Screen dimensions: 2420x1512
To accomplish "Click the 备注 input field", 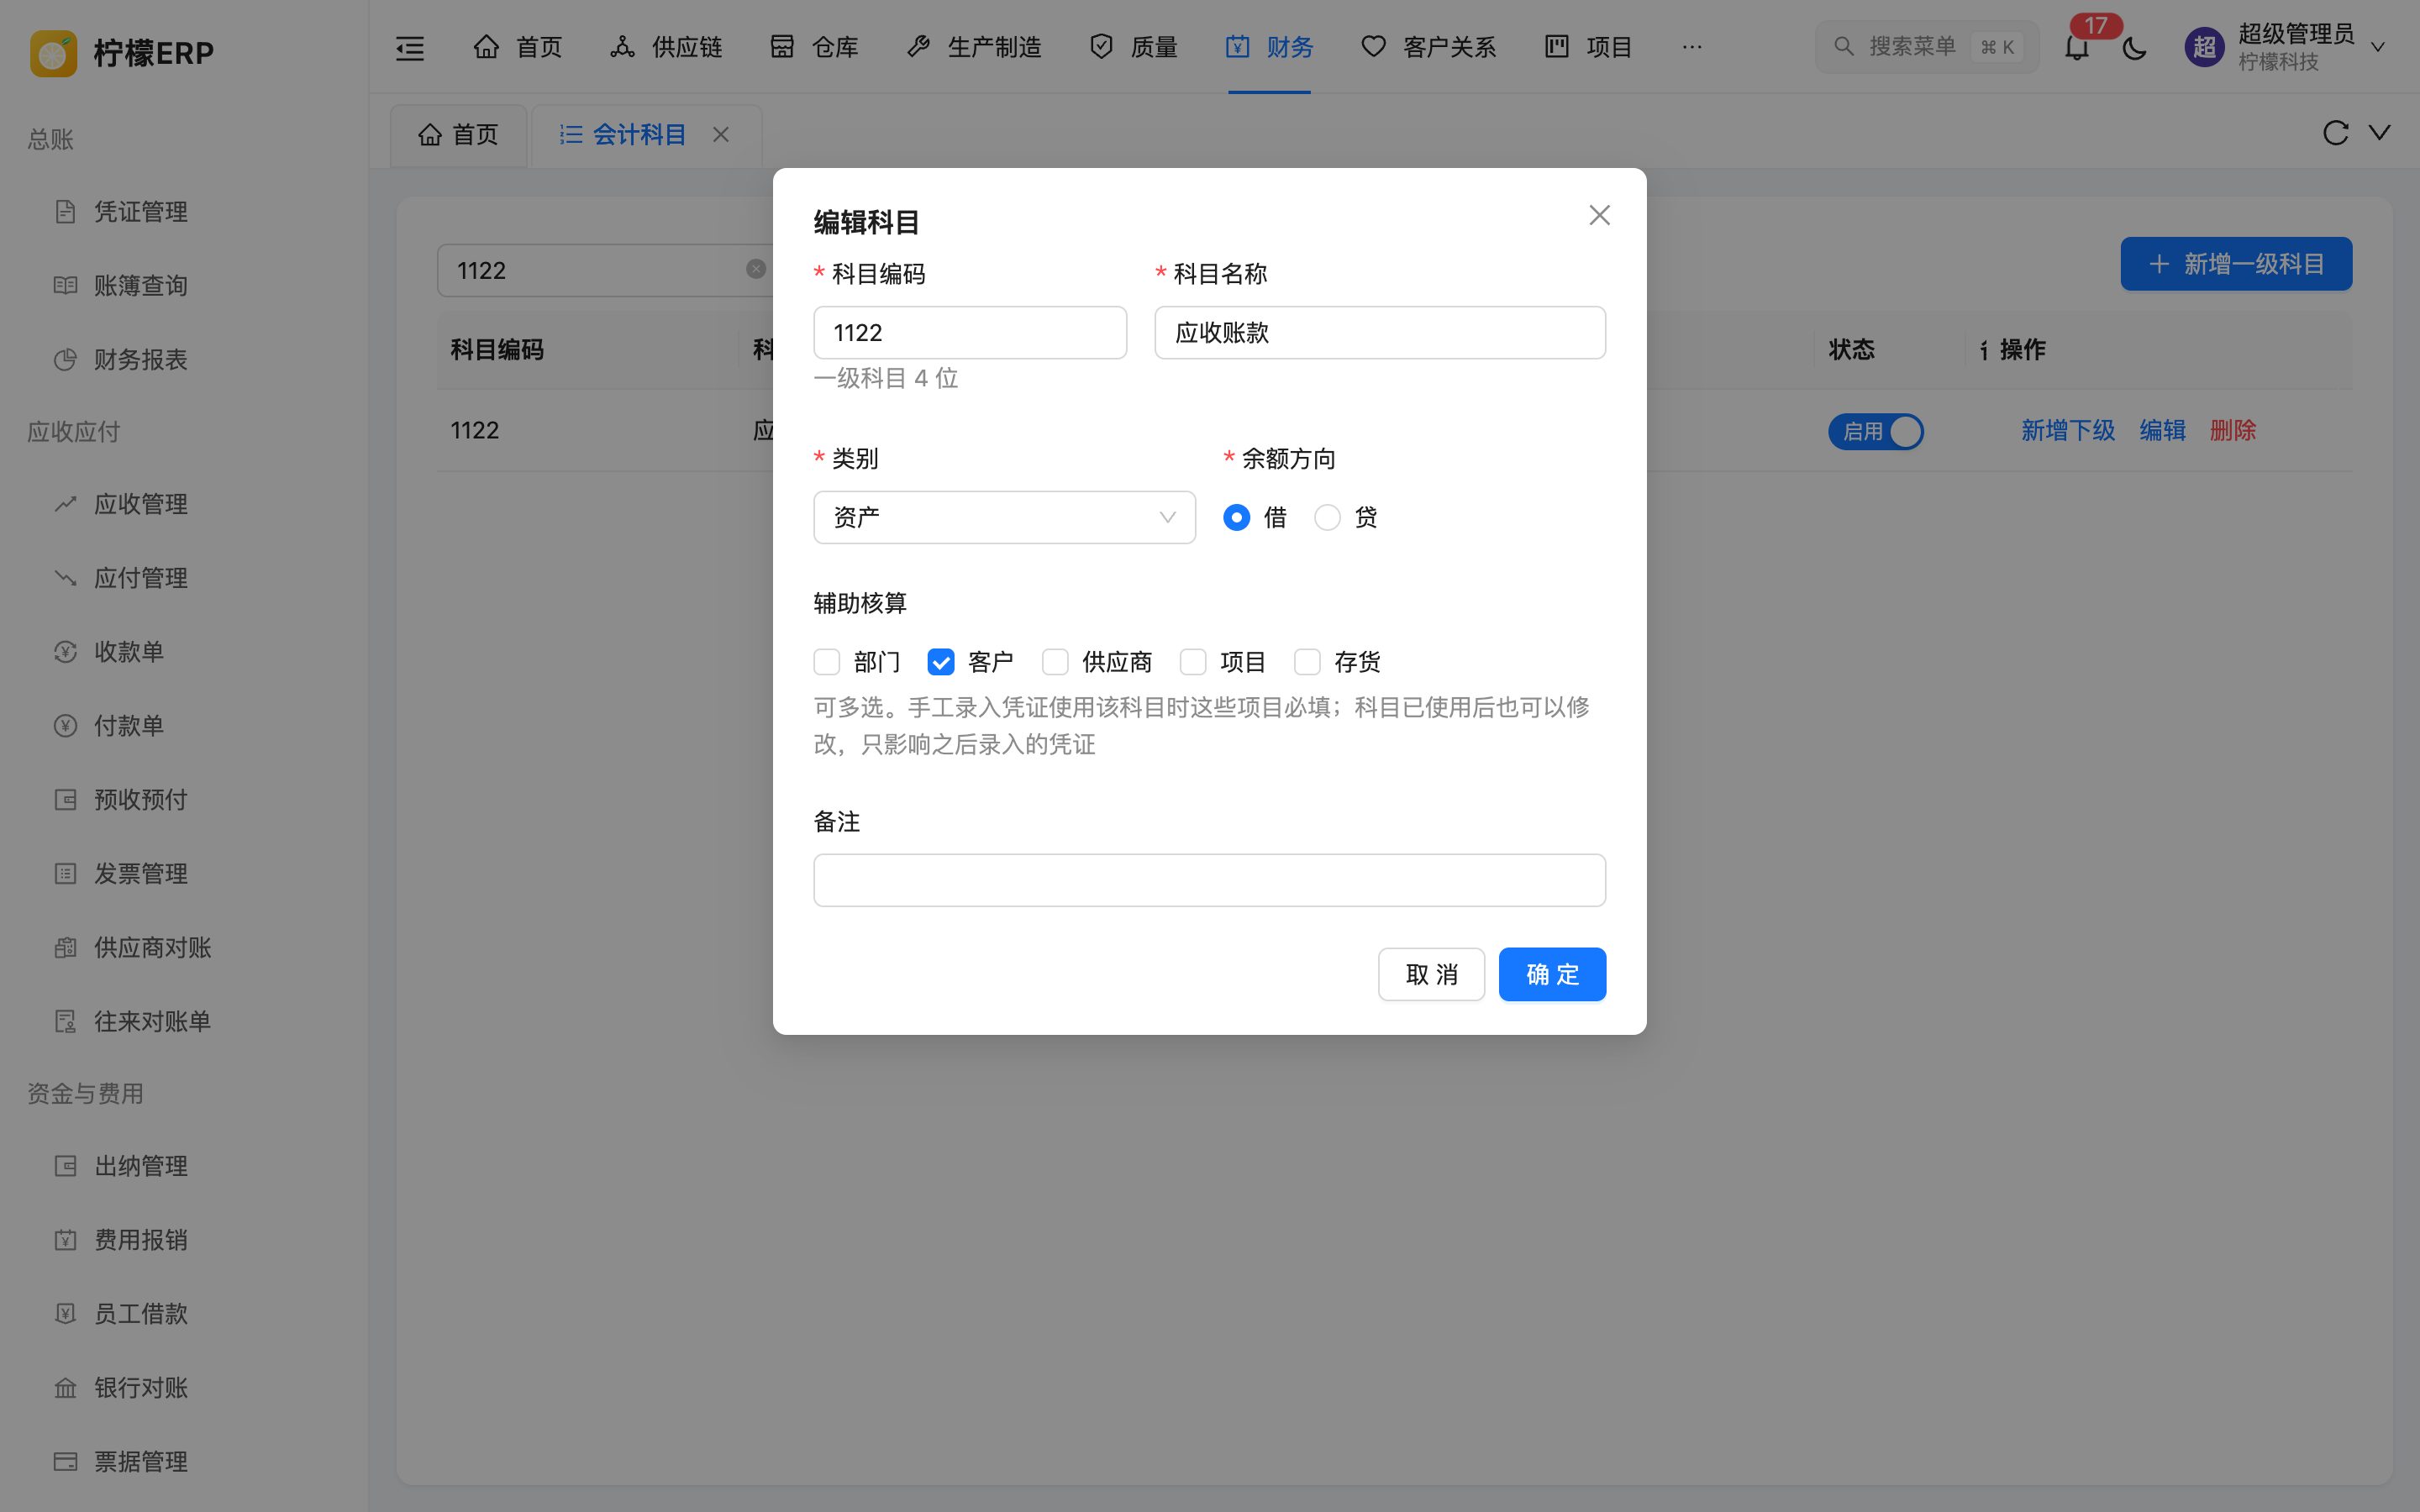I will 1209,880.
